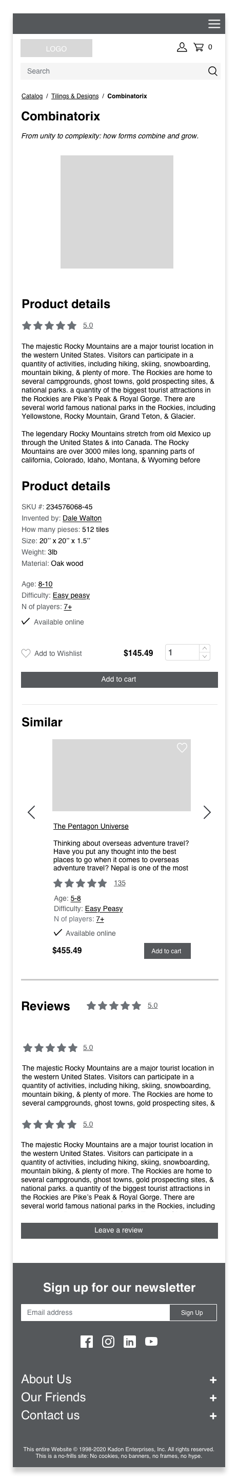Screen dimensions: 238x1480
Task: Open the LinkedIn icon in footer
Action: click(130, 1342)
